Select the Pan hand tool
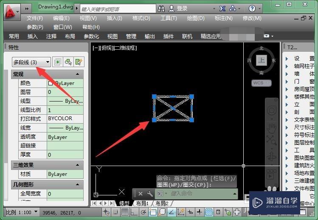Image resolution: width=318 pixels, height=220 pixels. point(272,128)
